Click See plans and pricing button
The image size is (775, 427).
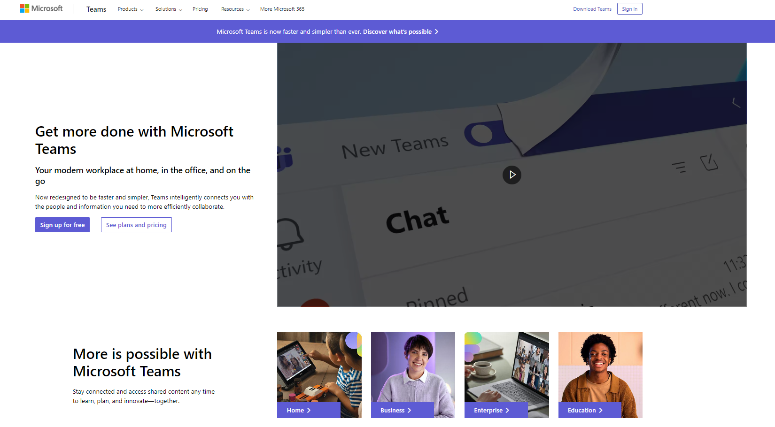pyautogui.click(x=136, y=225)
